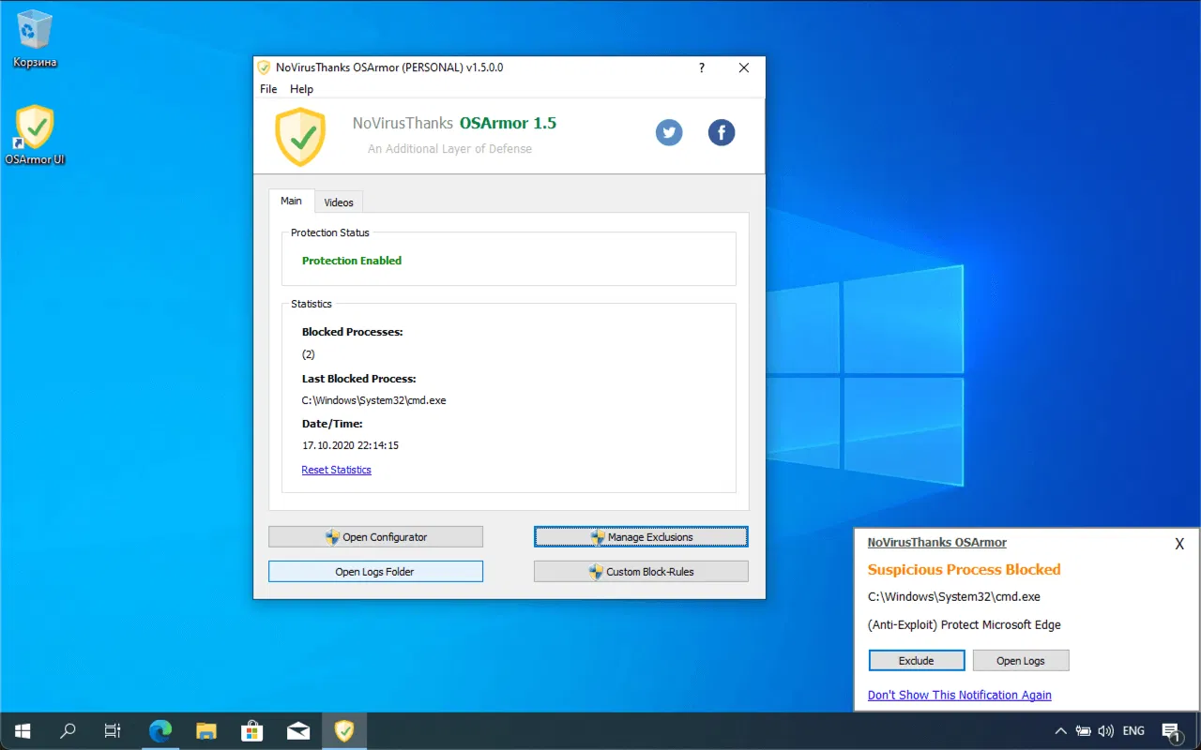Click the An Additional Layer of Defense tagline
The width and height of the screenshot is (1201, 750).
449,149
